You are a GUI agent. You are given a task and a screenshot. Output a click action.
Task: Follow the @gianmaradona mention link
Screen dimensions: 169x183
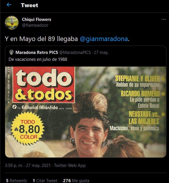(104, 39)
